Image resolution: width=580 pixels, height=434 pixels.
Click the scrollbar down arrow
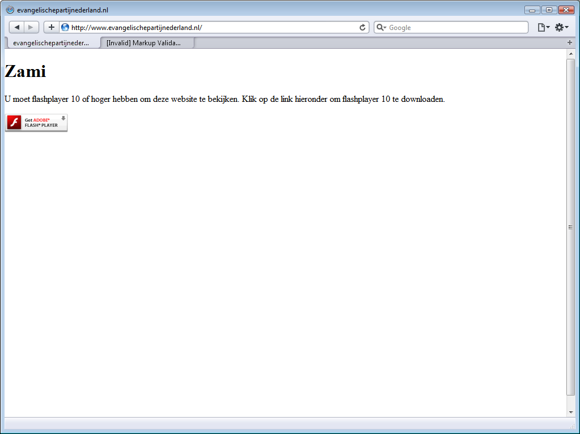571,412
